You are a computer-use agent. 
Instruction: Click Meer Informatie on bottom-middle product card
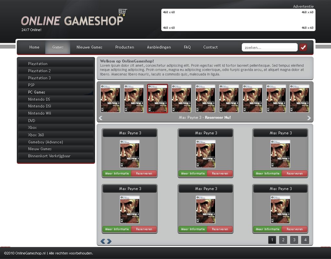click(x=193, y=229)
